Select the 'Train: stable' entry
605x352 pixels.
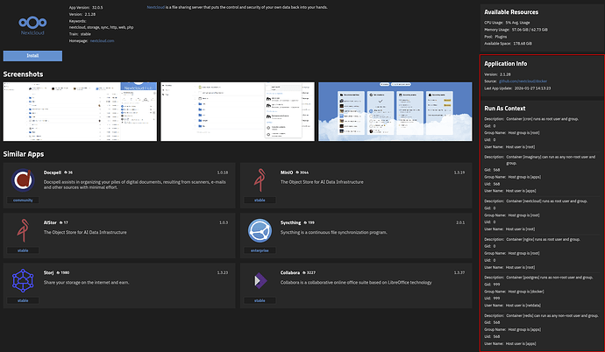pyautogui.click(x=81, y=34)
